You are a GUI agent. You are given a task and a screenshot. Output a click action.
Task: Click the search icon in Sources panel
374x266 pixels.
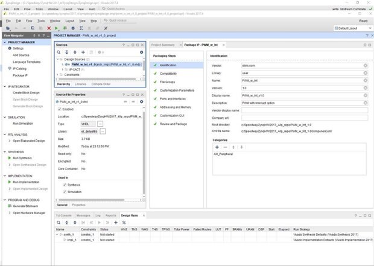(x=59, y=52)
